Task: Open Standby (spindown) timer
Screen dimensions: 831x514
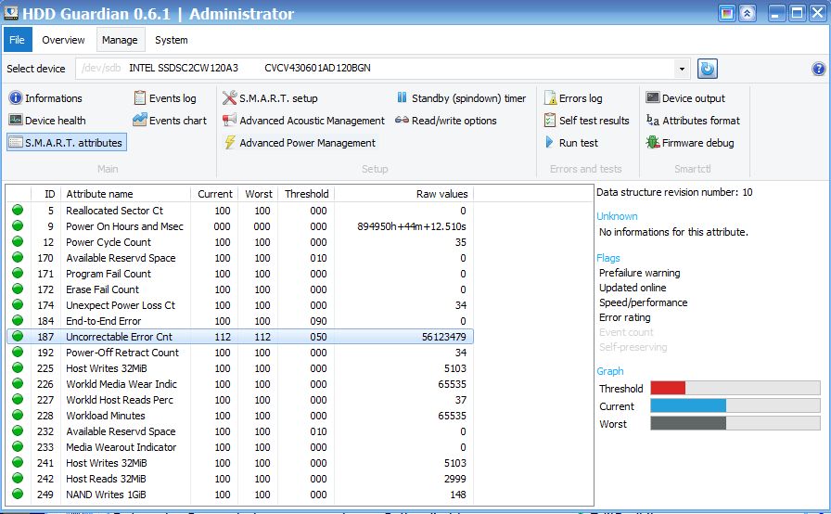Action: click(461, 98)
